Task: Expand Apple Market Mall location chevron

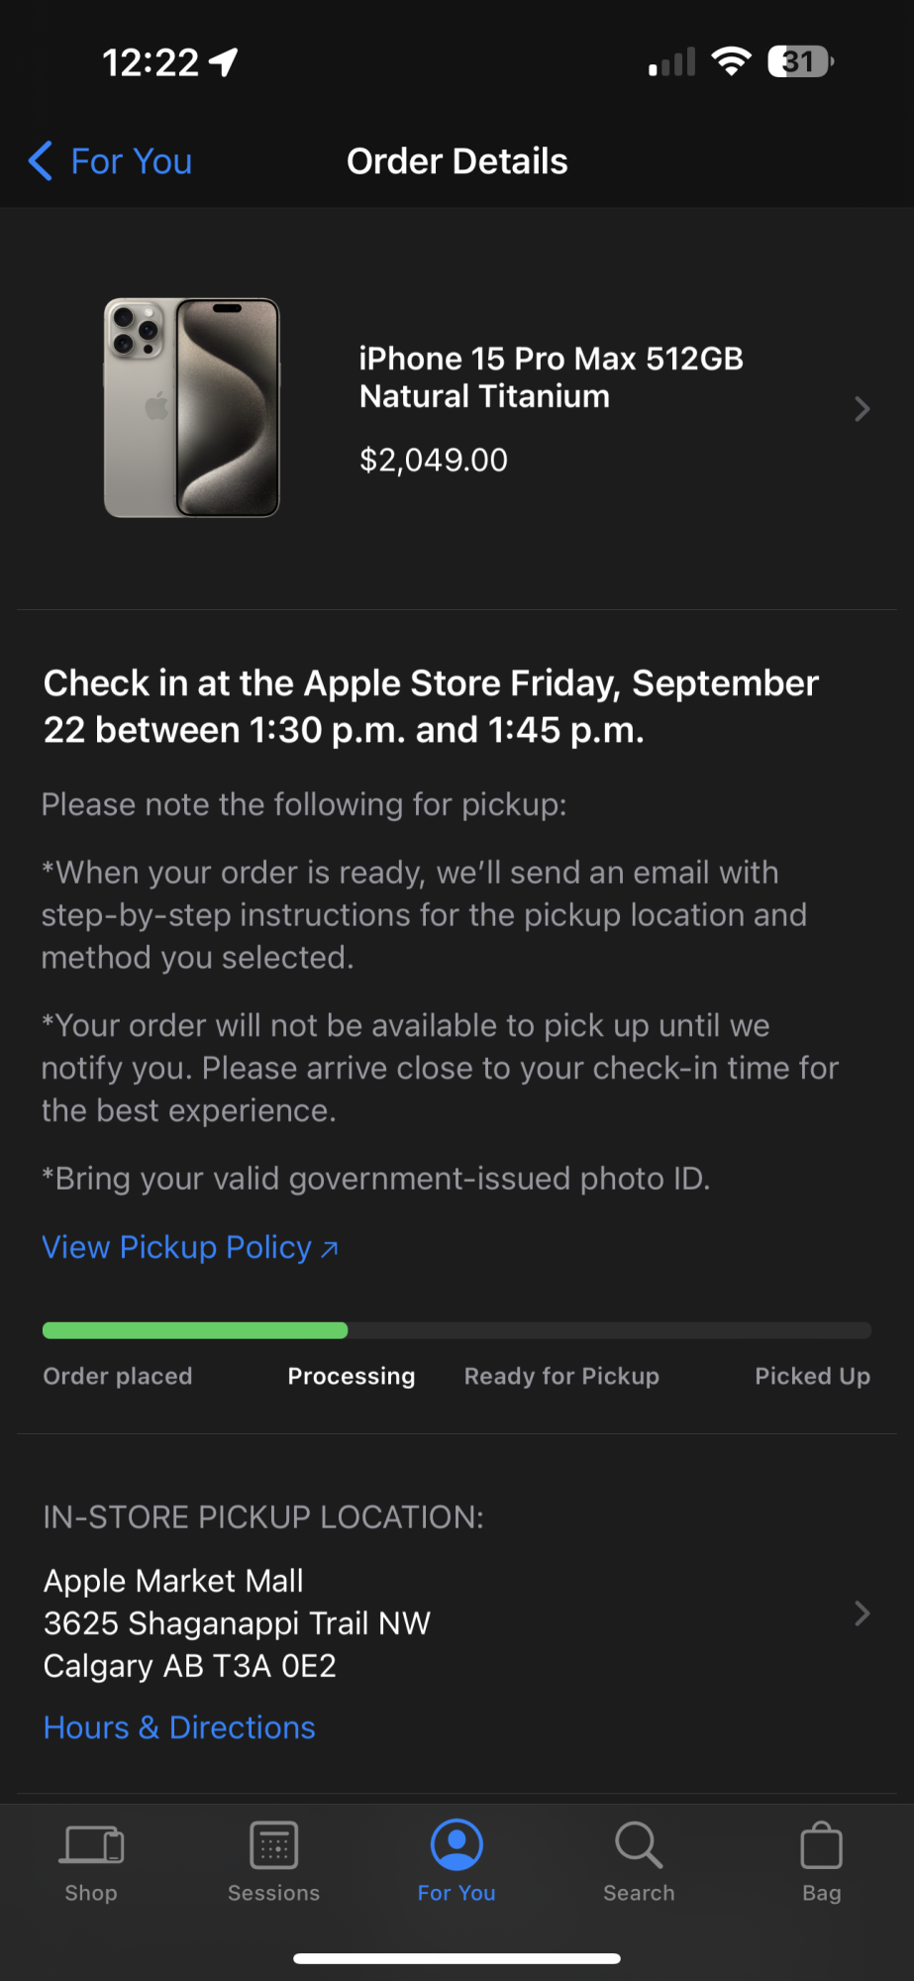Action: [862, 1615]
